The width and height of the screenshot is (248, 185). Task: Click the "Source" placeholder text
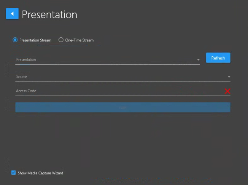pyautogui.click(x=22, y=77)
